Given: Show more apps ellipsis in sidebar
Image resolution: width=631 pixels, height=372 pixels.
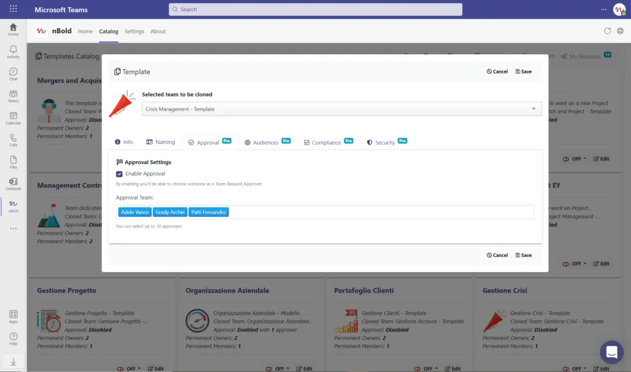Looking at the screenshot, I should [x=14, y=228].
